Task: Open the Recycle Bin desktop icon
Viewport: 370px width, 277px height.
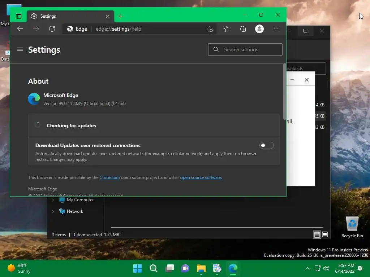Action: pos(352,227)
